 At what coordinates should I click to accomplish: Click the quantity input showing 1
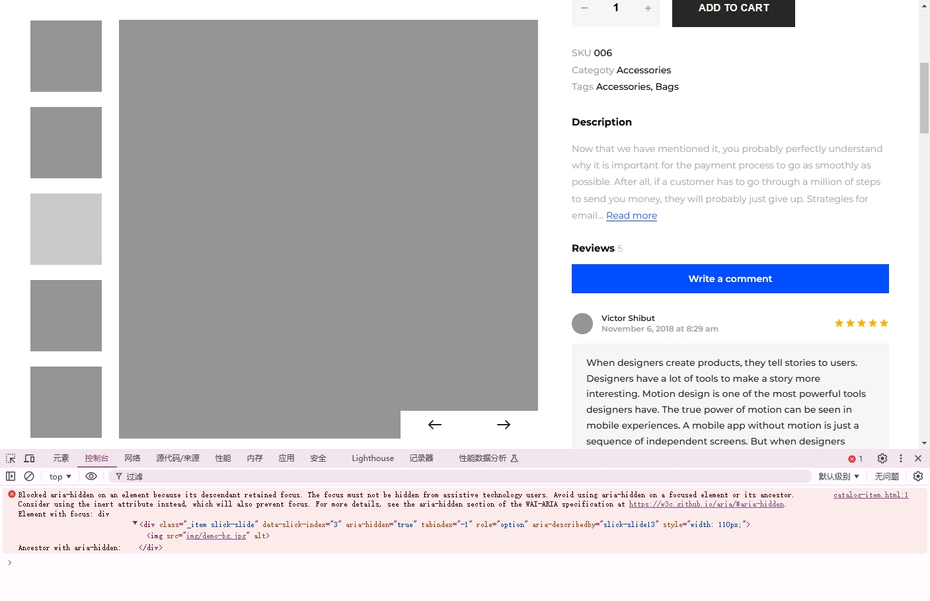click(x=616, y=8)
